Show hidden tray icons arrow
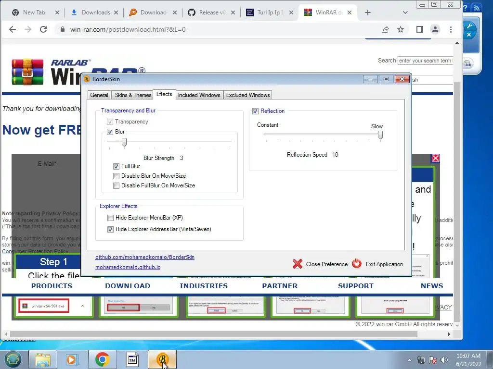The image size is (493, 369). click(x=409, y=360)
